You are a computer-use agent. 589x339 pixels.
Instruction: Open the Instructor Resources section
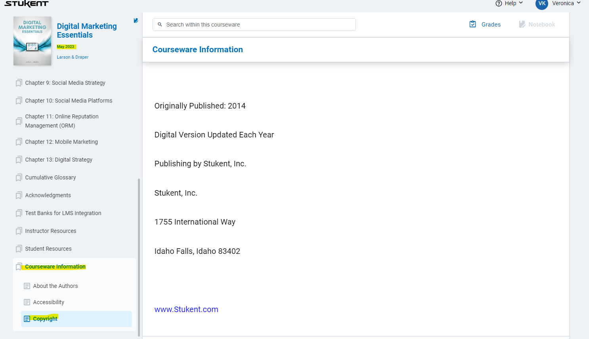tap(51, 231)
